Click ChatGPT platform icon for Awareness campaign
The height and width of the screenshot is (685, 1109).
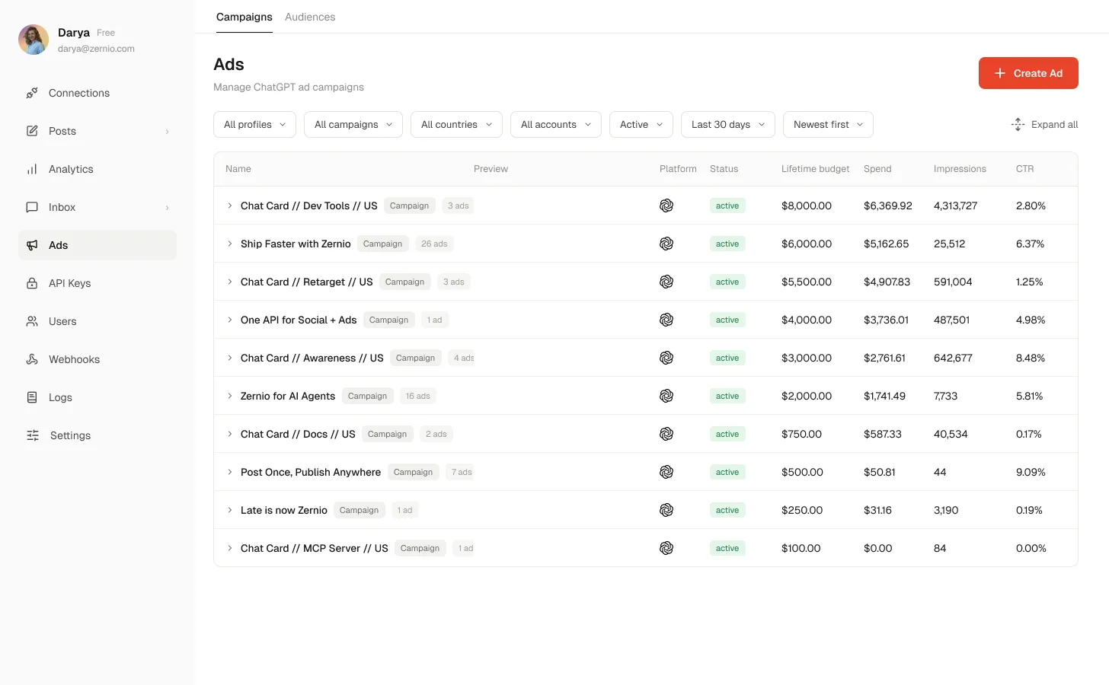666,358
